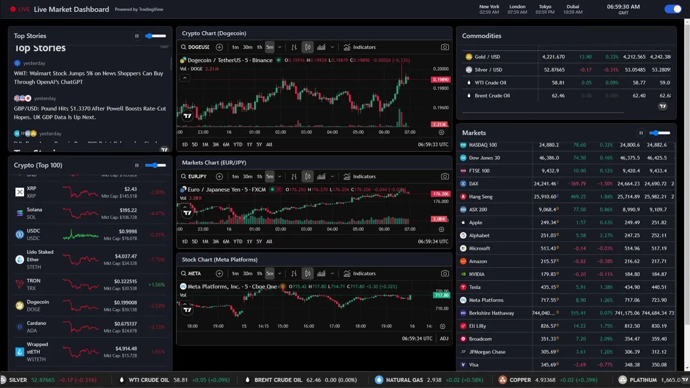Select area chart style on META chart

tap(321, 274)
